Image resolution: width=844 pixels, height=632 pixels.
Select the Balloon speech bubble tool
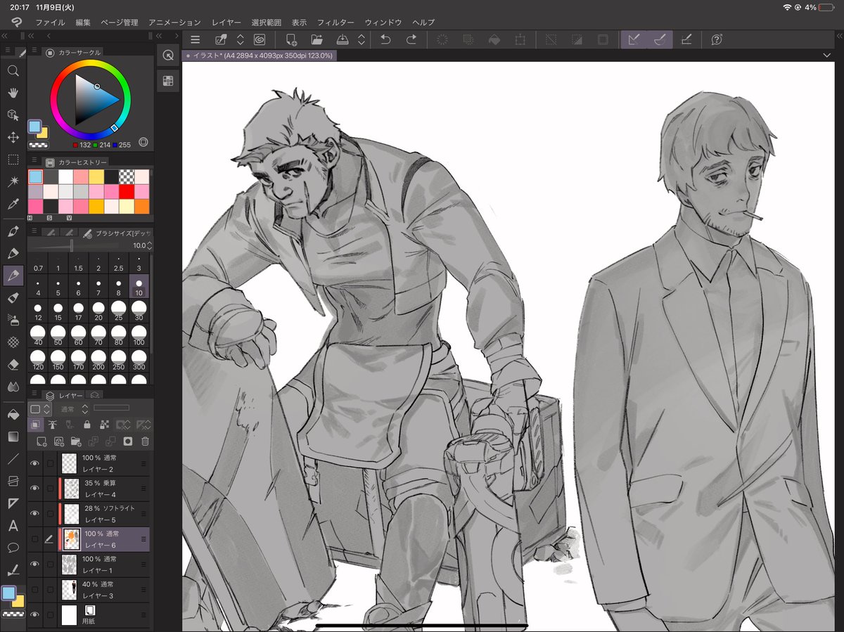coord(13,547)
